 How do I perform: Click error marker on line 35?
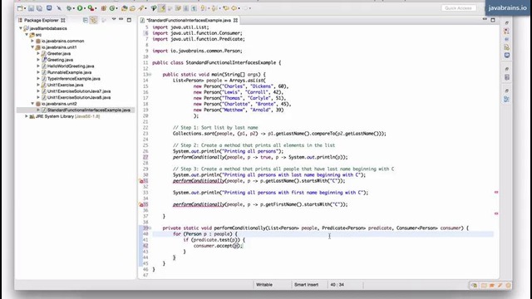141,205
